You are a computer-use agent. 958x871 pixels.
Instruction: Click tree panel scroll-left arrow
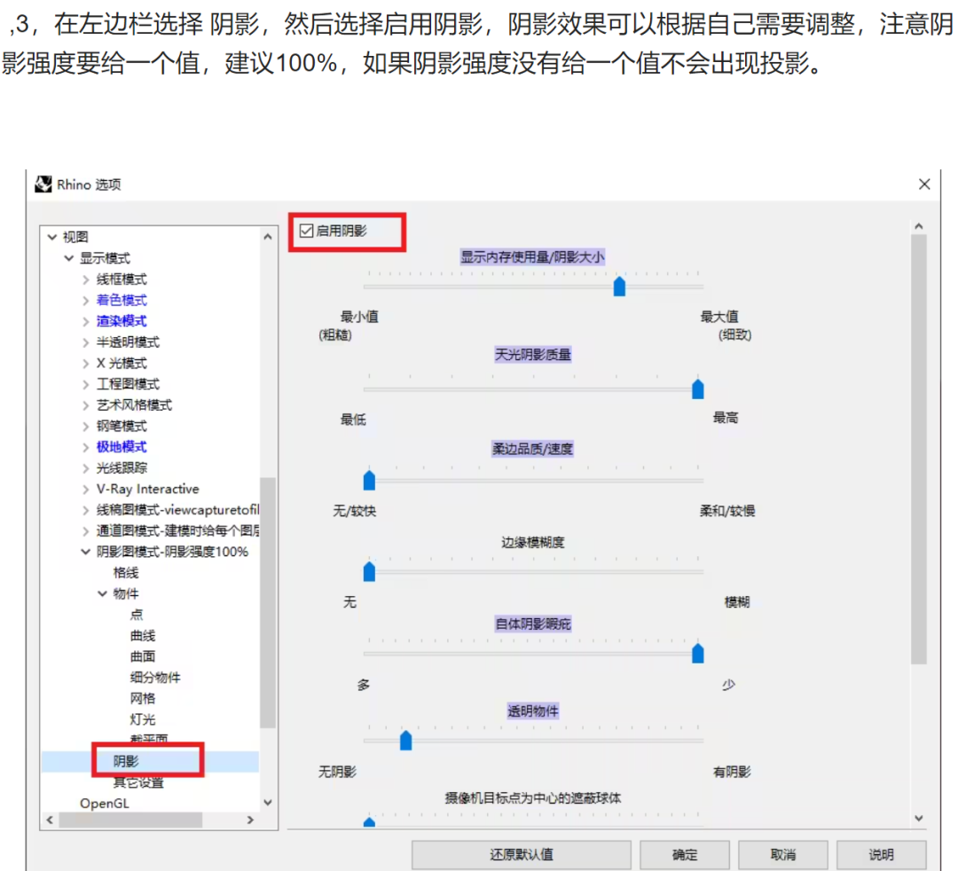click(50, 820)
